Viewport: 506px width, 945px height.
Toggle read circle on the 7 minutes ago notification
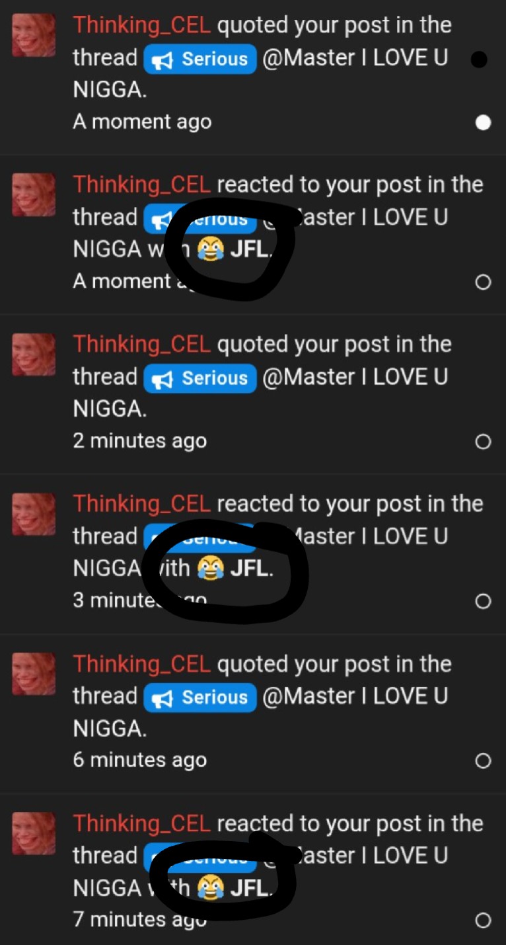484,921
